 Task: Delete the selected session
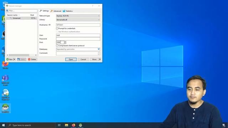[32, 59]
